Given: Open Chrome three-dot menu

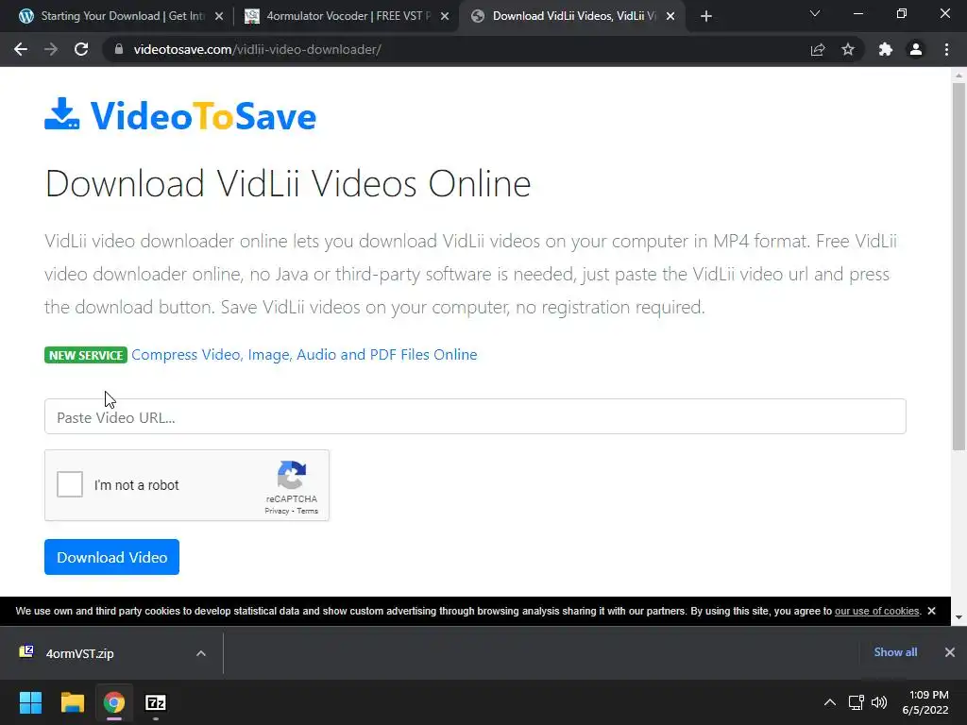Looking at the screenshot, I should tap(946, 49).
